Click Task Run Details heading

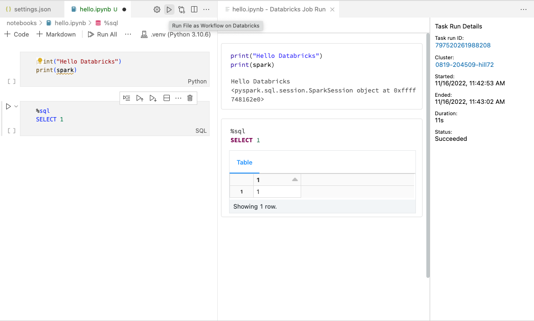pos(459,26)
